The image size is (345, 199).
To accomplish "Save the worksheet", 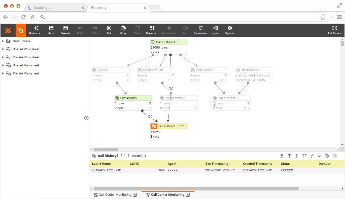I will 51,30.
